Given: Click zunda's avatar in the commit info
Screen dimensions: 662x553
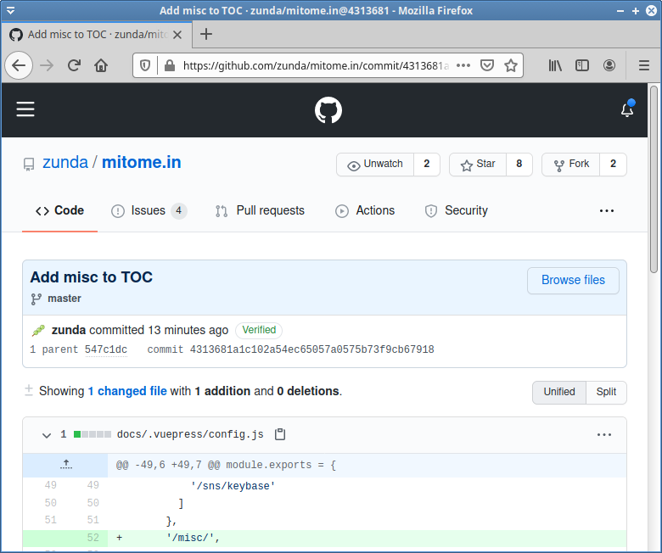Looking at the screenshot, I should click(38, 330).
